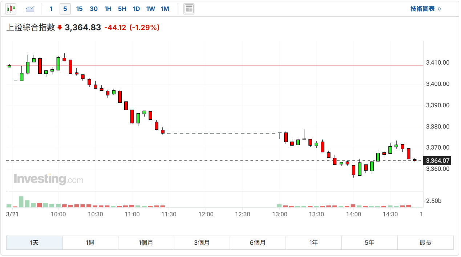461x257 pixels.
Task: Click the 10:00 time axis label
Action: [58, 214]
